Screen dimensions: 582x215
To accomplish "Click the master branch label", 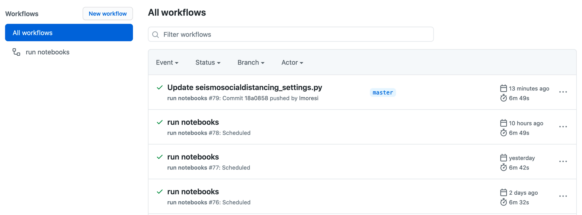I will click(383, 92).
